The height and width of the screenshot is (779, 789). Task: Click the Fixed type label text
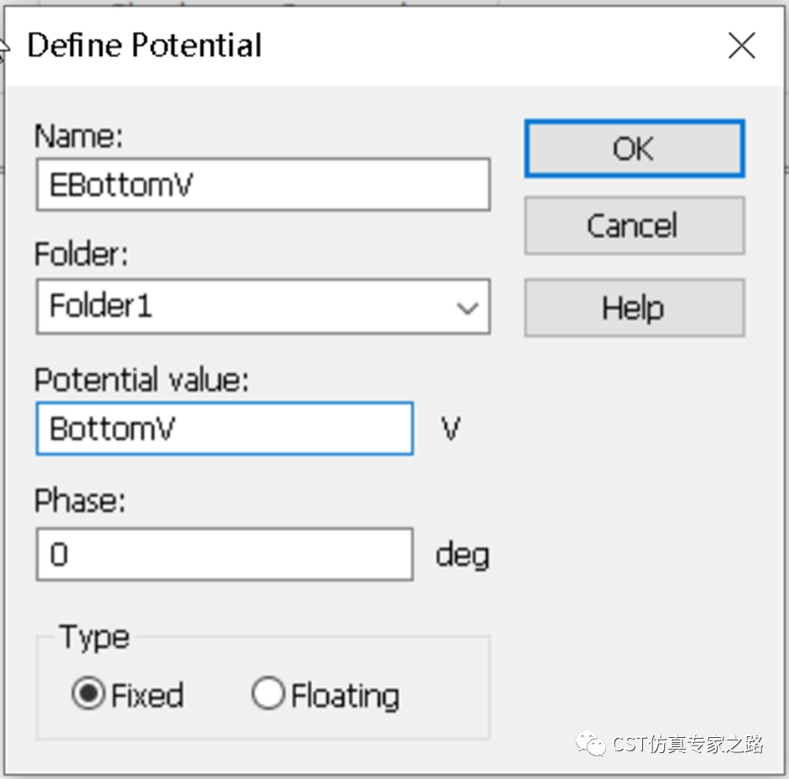147,695
